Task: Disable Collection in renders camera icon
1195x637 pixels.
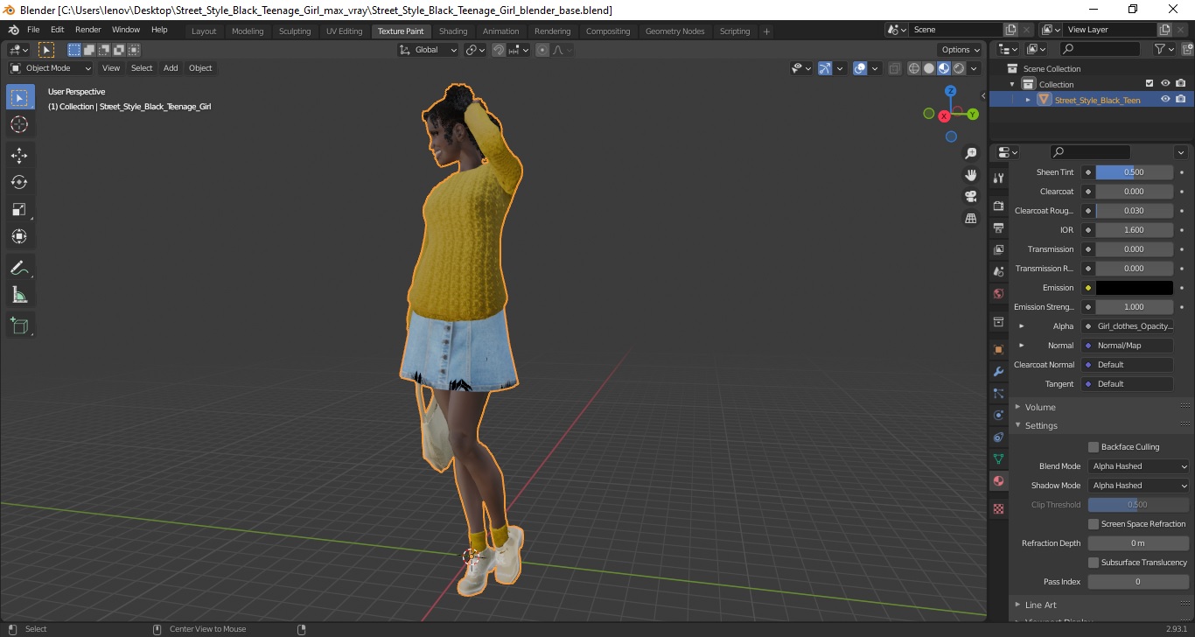Action: click(x=1181, y=84)
